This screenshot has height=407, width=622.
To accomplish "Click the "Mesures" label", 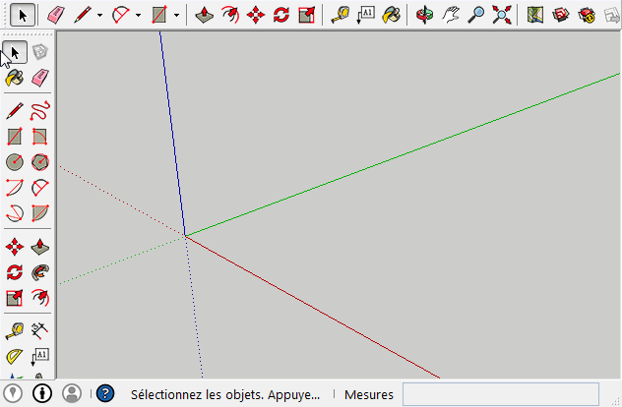I will tap(369, 395).
